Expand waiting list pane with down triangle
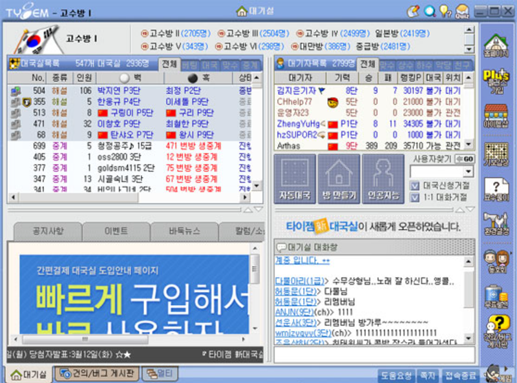517x383 pixels. click(x=470, y=210)
